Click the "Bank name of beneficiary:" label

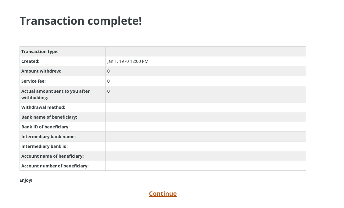[x=49, y=117]
